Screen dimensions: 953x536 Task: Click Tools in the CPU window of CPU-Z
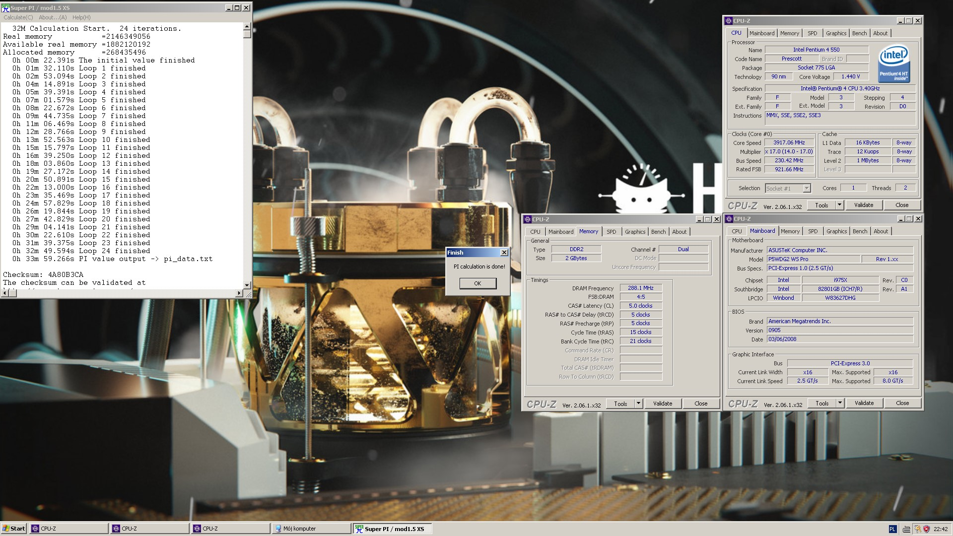click(x=821, y=205)
